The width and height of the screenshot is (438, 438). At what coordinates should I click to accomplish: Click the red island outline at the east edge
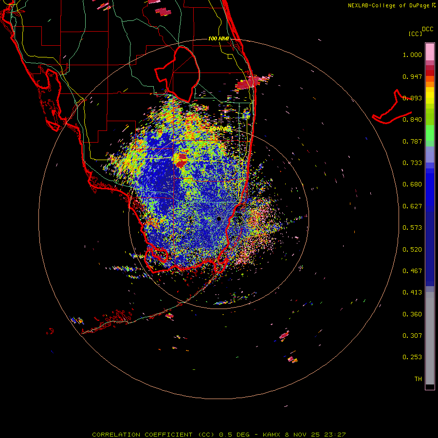392,108
